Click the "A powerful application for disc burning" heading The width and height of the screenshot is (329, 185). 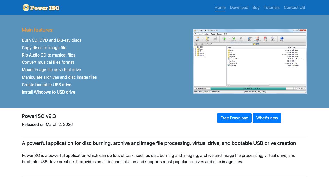point(159,143)
